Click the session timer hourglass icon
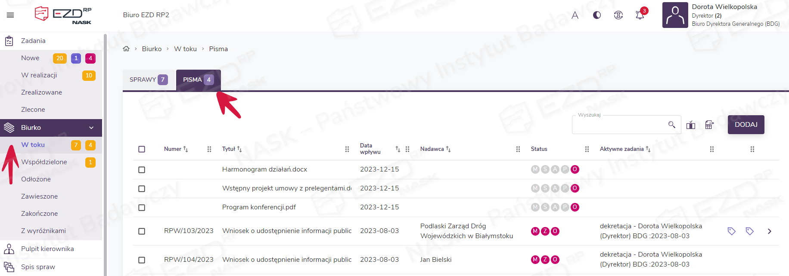Image resolution: width=789 pixels, height=276 pixels. tap(618, 15)
